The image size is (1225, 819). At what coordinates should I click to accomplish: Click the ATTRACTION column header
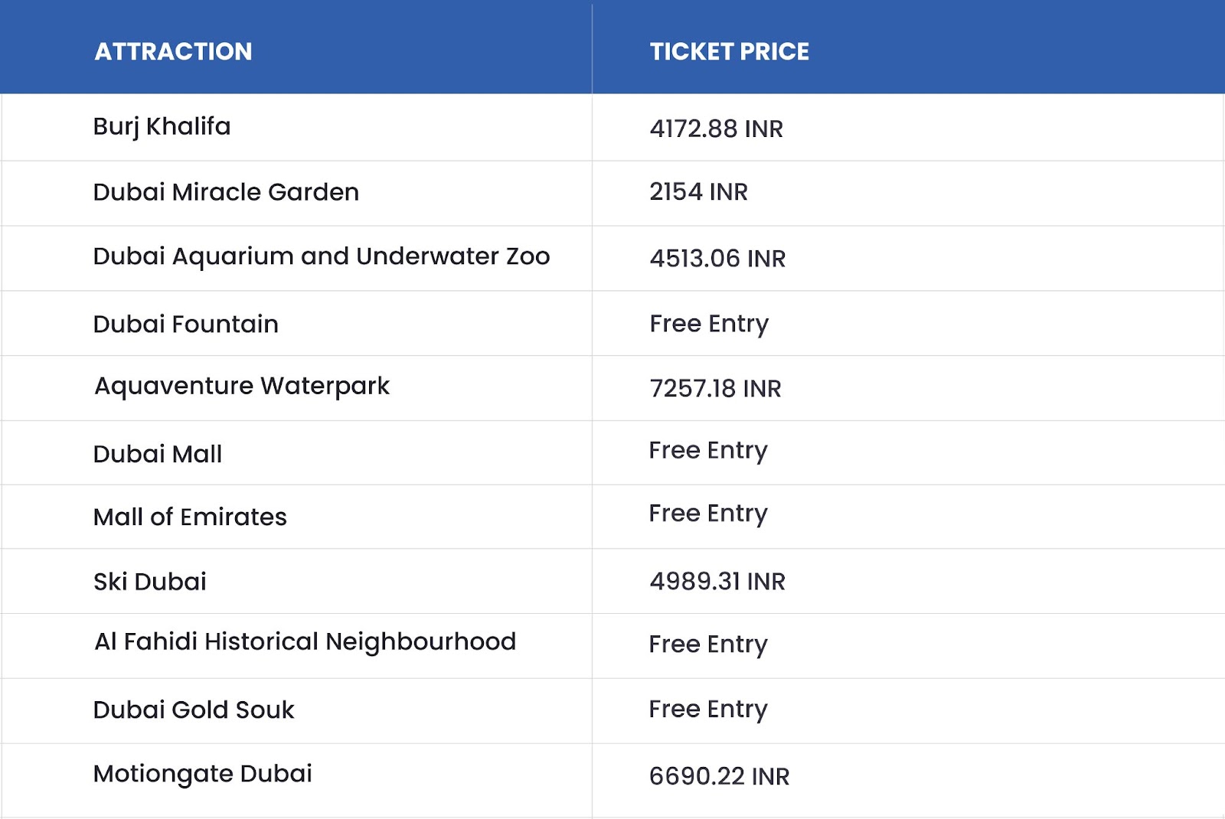(173, 51)
